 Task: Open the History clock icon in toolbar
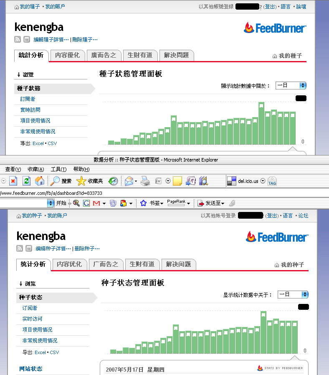click(113, 181)
